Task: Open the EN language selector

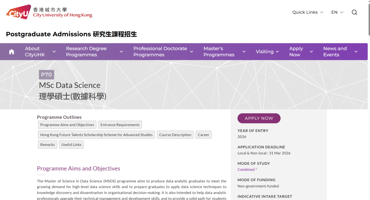Action: pos(337,12)
